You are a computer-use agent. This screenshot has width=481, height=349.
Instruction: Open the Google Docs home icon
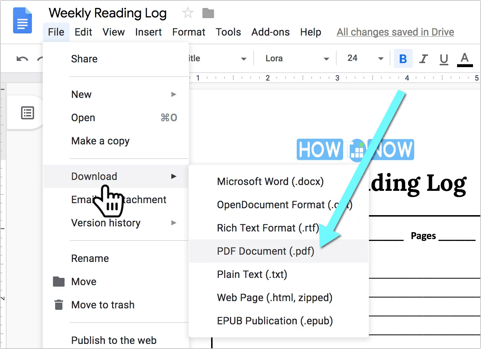(22, 20)
